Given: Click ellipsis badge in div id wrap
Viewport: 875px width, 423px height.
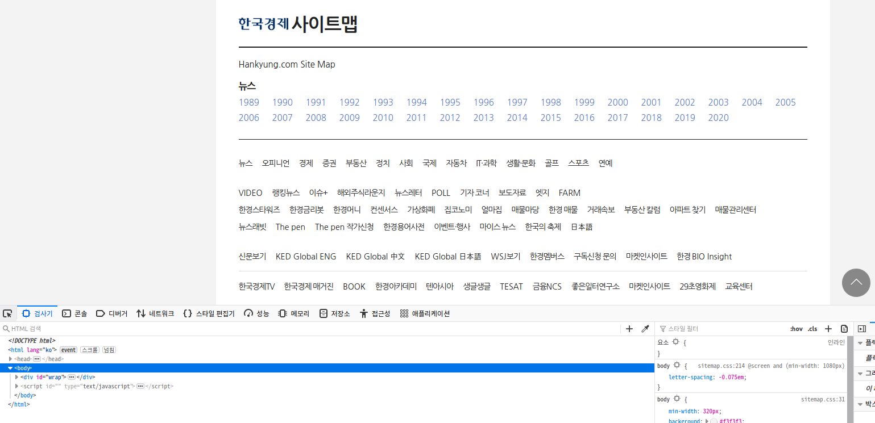Looking at the screenshot, I should pyautogui.click(x=72, y=377).
